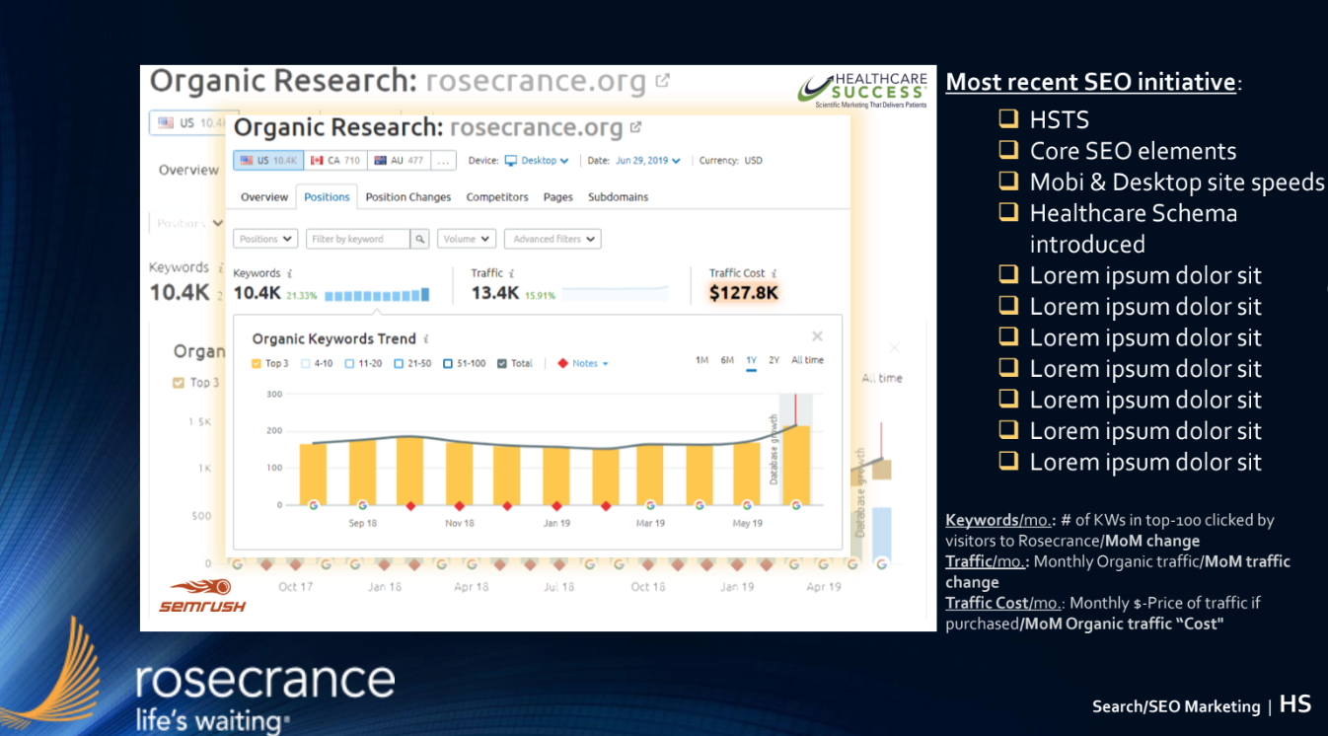Click the red diamond Notes icon
The width and height of the screenshot is (1328, 736).
pyautogui.click(x=563, y=363)
